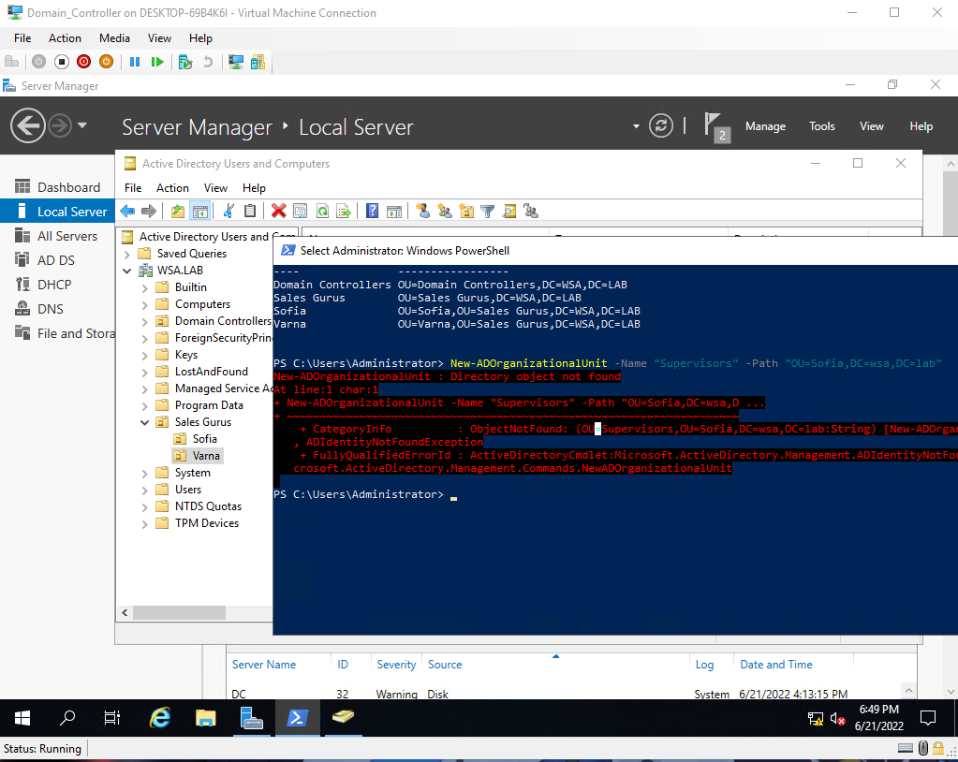Collapse the WSA.LAB domain node
The image size is (958, 762).
(x=127, y=271)
